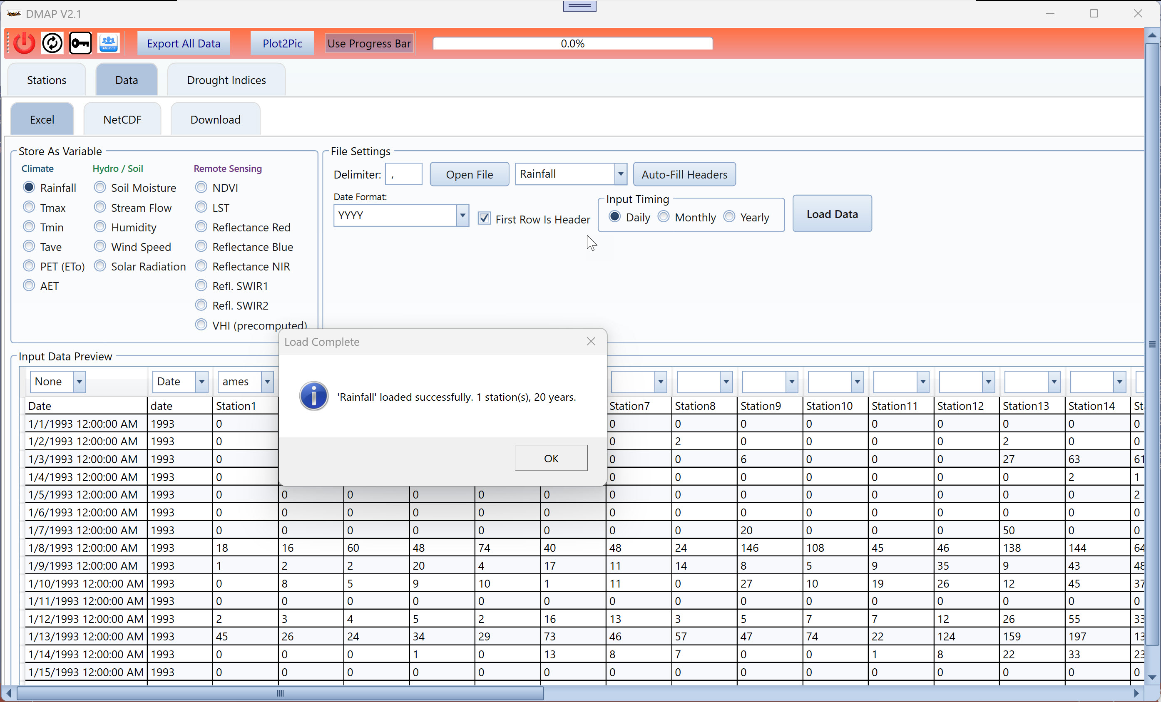Open the dropdown above Station13 column
1161x702 pixels.
tap(1054, 382)
